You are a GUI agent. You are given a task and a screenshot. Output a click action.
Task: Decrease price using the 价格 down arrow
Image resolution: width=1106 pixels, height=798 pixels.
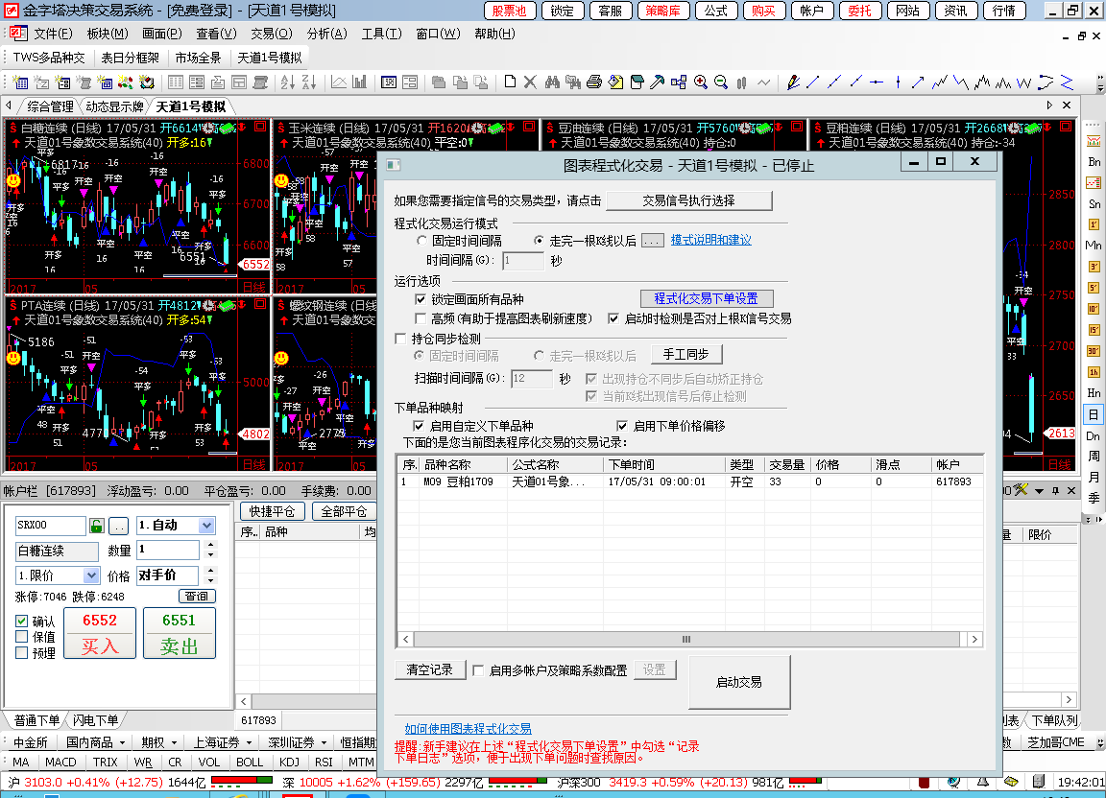(x=210, y=580)
